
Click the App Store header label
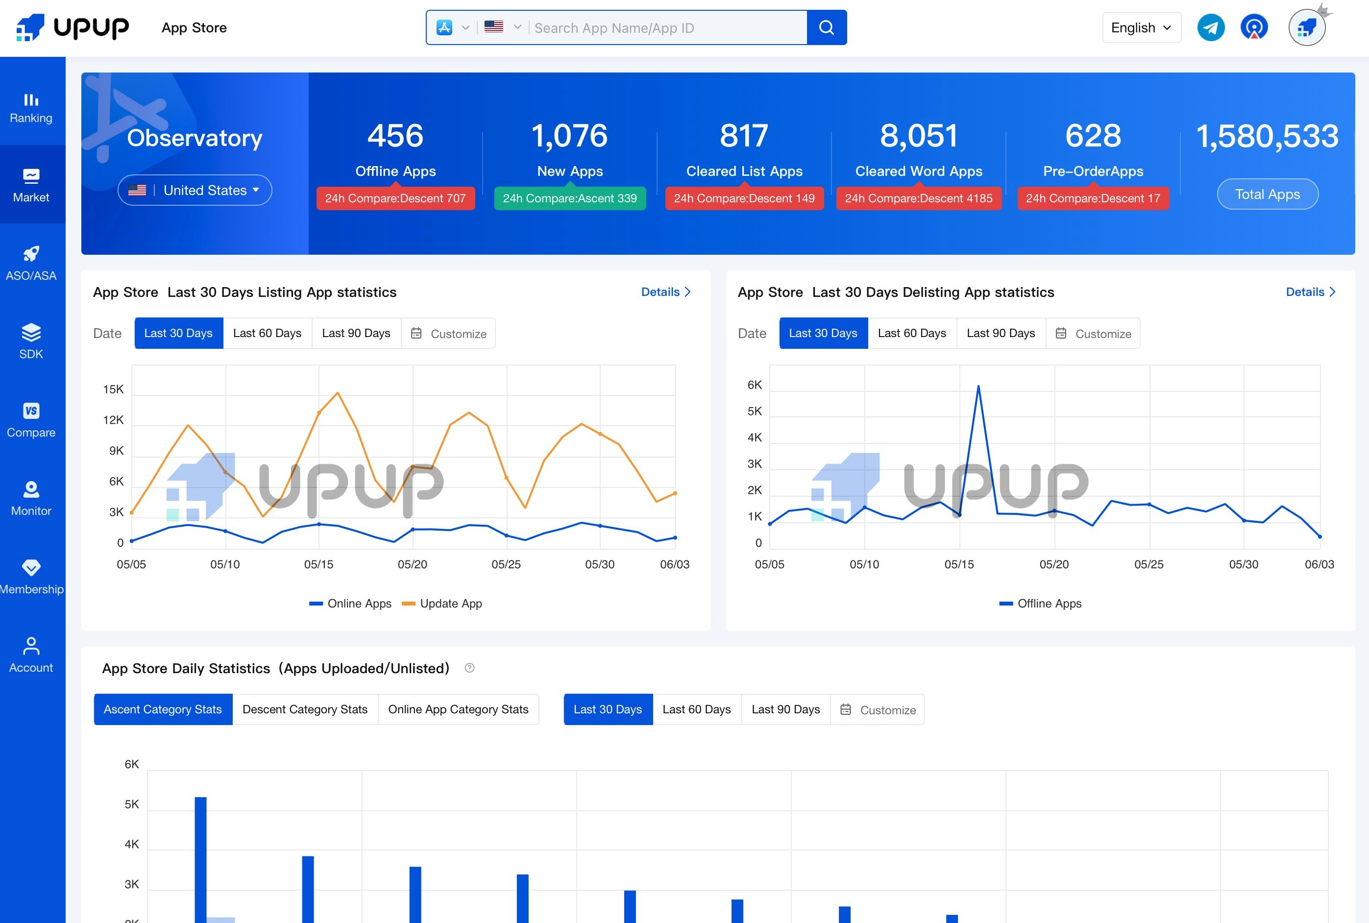(x=194, y=27)
